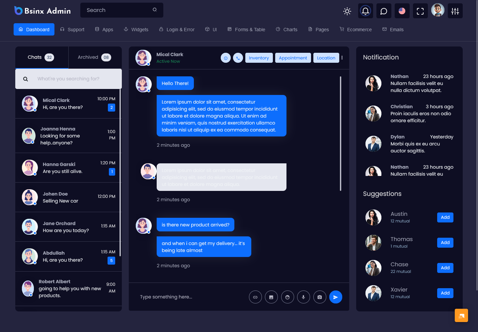Click the chat conversation scrollbar

click(341, 133)
